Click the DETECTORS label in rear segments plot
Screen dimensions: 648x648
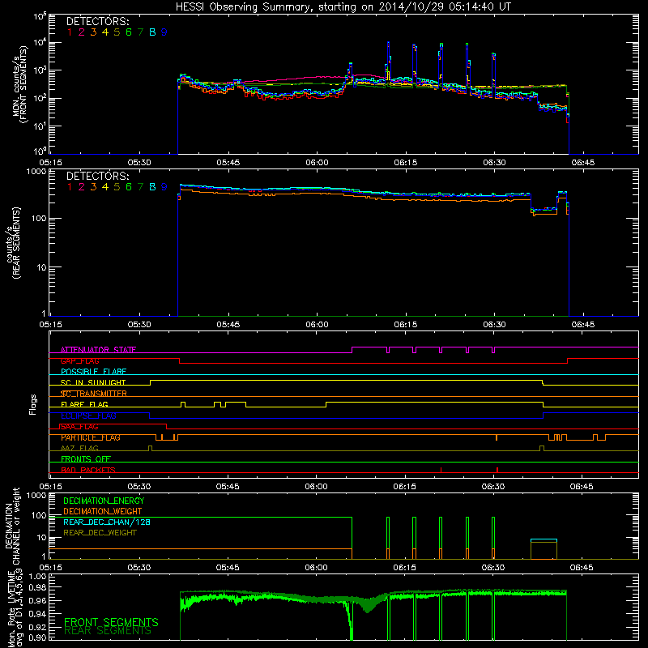tap(97, 176)
